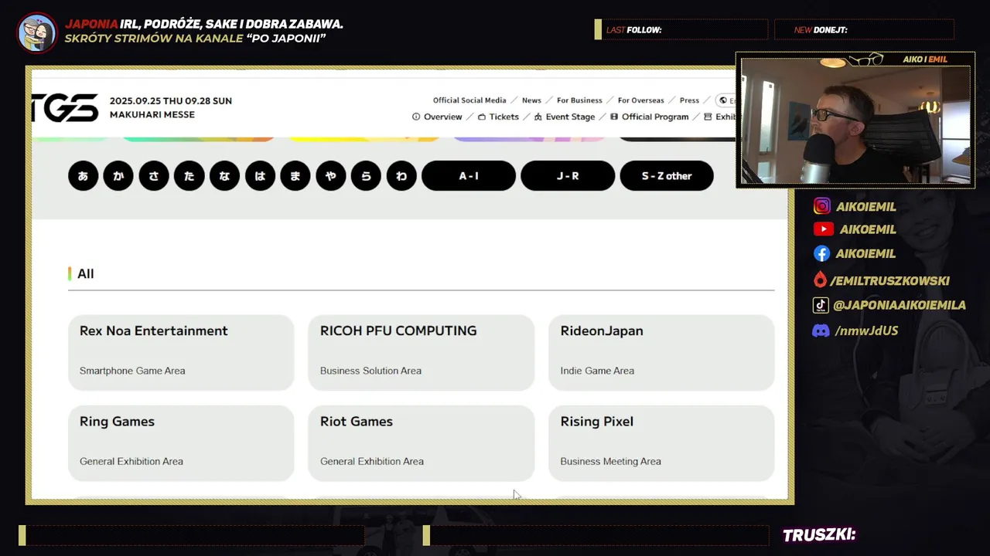Filter exhibitors by か
990x556 pixels.
(x=118, y=176)
